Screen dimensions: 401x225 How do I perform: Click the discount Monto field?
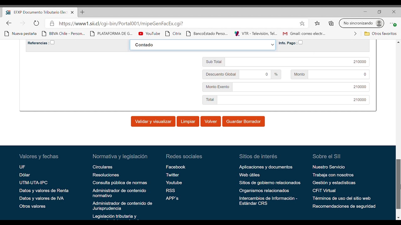click(339, 74)
